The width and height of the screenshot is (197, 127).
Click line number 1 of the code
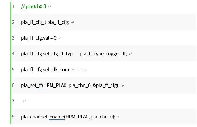pos(14,7)
